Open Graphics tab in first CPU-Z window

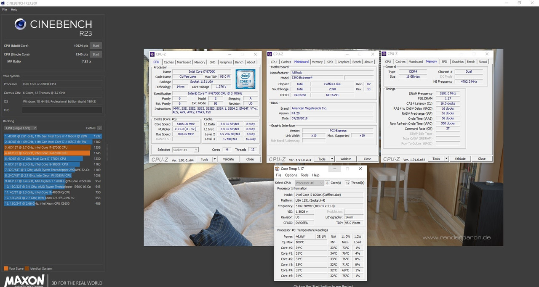226,62
